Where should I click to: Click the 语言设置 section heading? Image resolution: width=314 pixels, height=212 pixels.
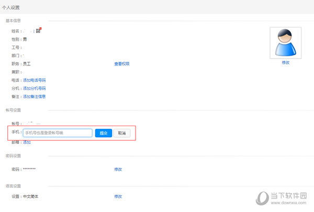pos(13,186)
